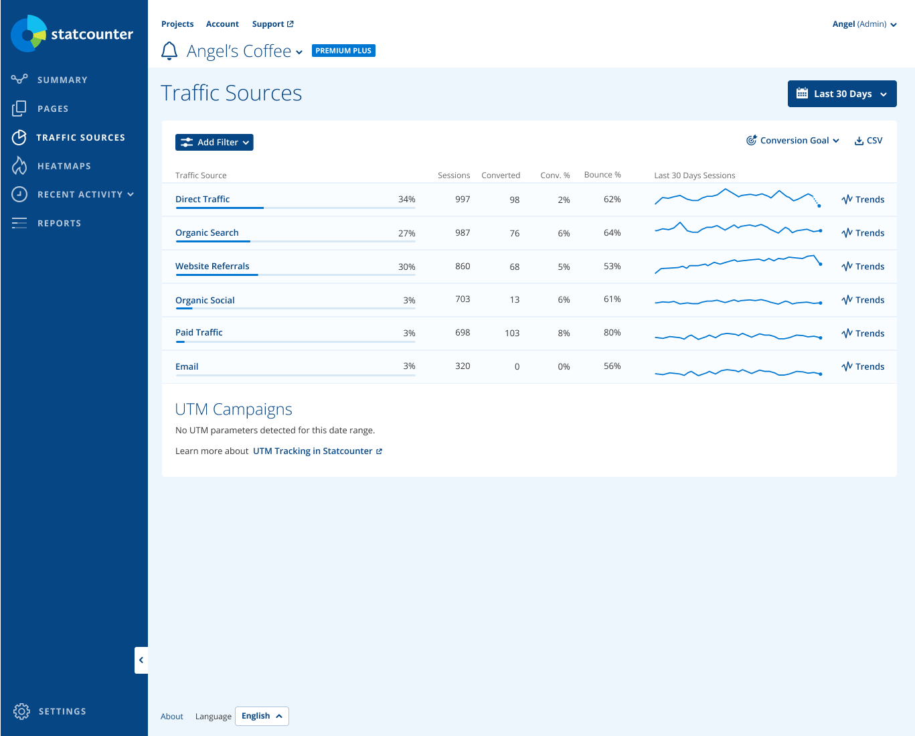Open the Add Filter dropdown
915x736 pixels.
pos(214,142)
